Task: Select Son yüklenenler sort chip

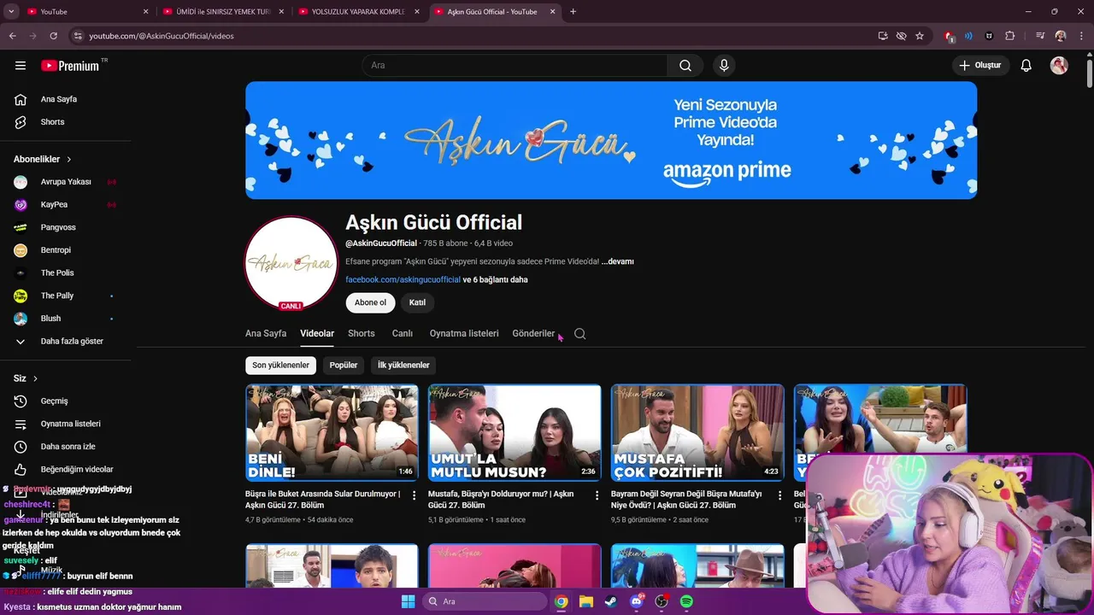Action: (280, 365)
